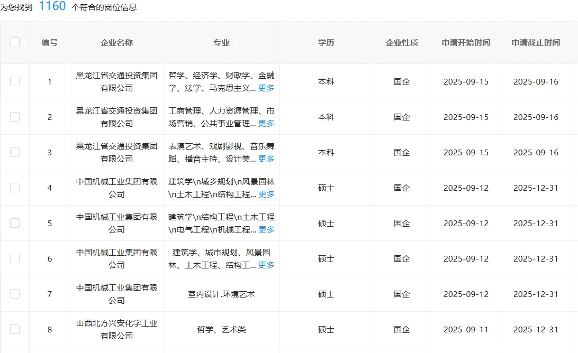Image resolution: width=578 pixels, height=353 pixels.
Task: Show 更多 majors for row 5
Action: coord(266,229)
